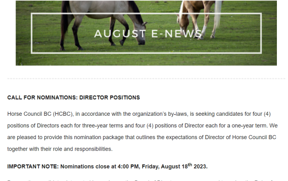Click the palomino horse on the right

199,19
